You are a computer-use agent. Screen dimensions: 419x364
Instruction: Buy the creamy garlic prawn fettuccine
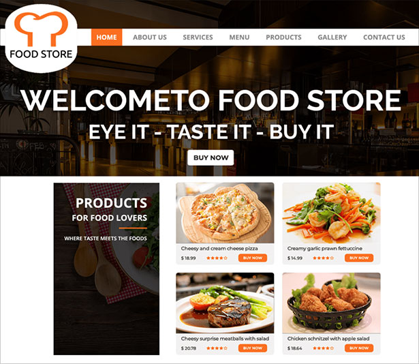(359, 258)
